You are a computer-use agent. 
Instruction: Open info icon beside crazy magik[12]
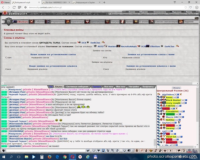pos(186,103)
